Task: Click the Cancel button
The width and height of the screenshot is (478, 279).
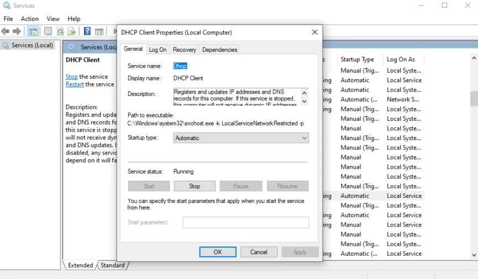Action: [259, 252]
